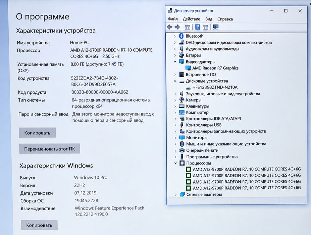Click the Контроллеры USB plug icon
The height and width of the screenshot is (235, 311).
click(182, 125)
